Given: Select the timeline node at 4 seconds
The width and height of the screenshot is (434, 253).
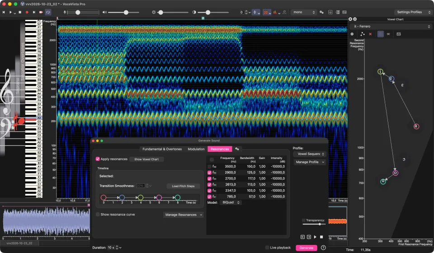Looking at the screenshot, I should (x=140, y=197).
